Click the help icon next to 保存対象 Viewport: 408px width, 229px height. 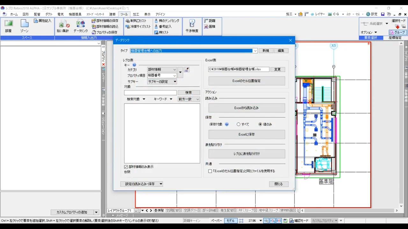coord(227,124)
